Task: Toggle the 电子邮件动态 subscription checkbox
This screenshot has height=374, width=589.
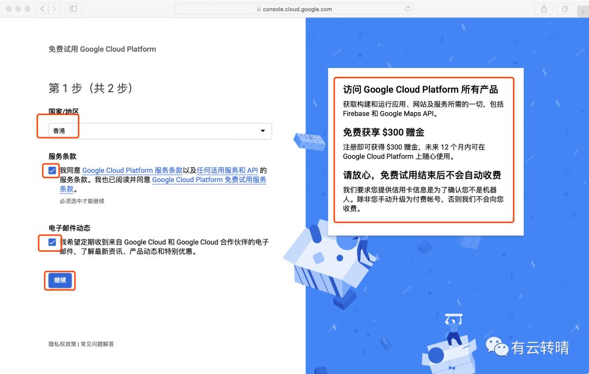Action: (x=52, y=242)
